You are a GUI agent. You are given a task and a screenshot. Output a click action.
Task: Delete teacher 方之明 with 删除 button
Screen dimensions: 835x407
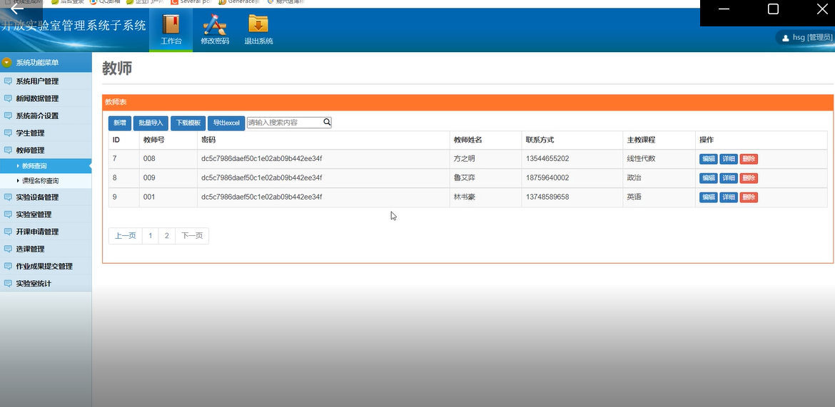749,158
